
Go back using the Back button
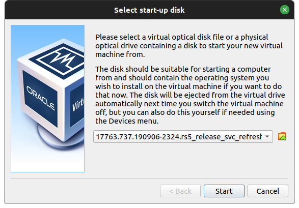point(180,191)
